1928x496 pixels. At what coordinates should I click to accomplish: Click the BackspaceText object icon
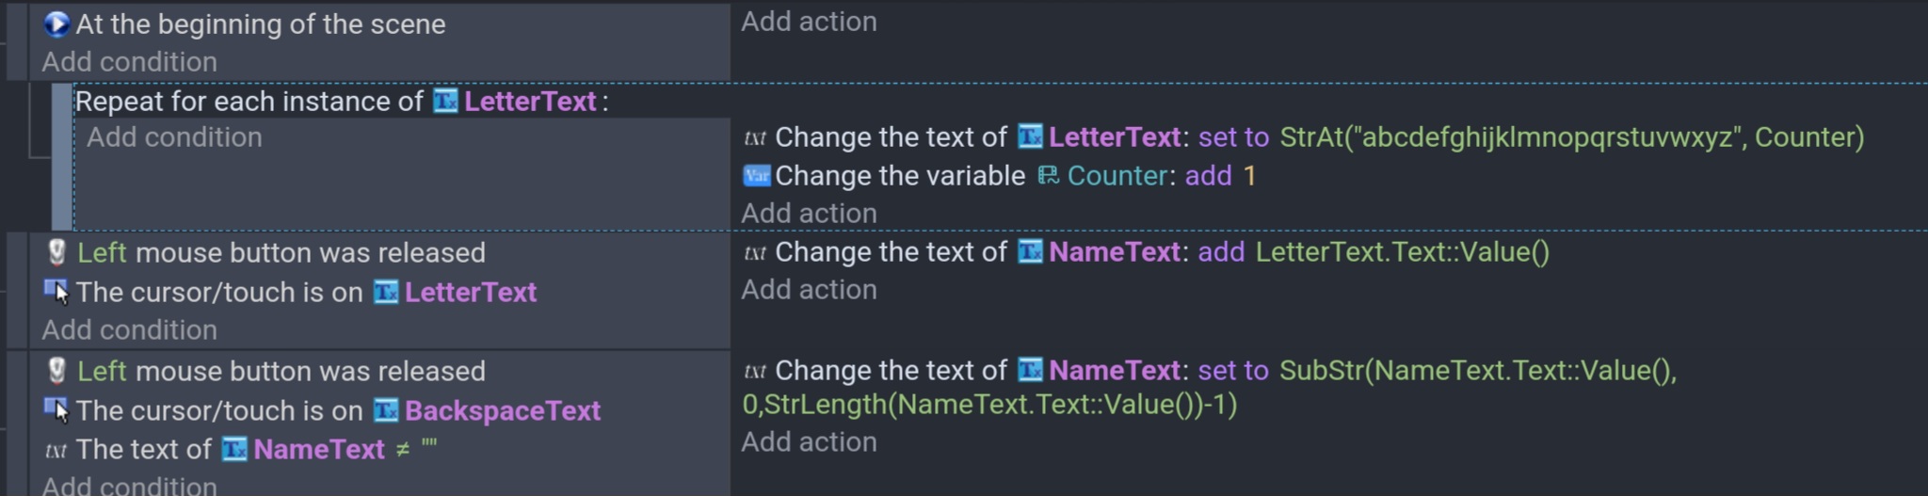click(386, 410)
